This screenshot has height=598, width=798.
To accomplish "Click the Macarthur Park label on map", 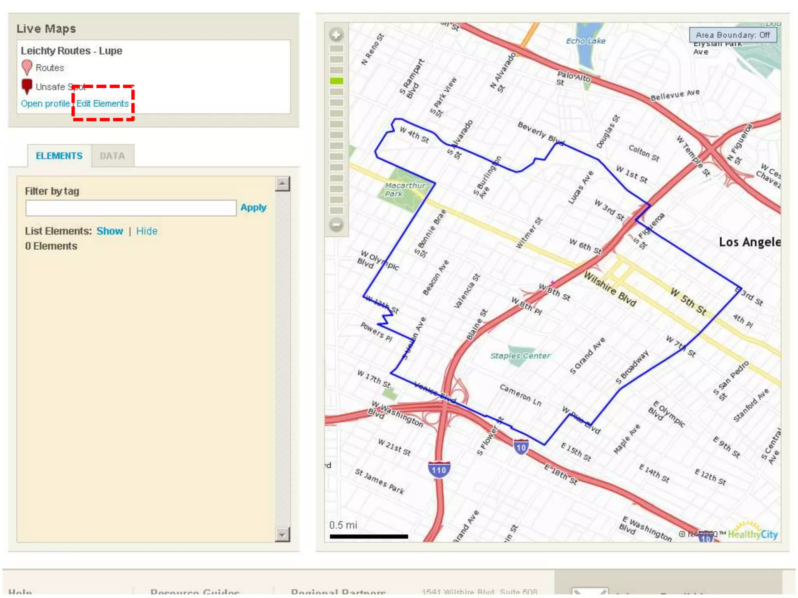I will click(404, 190).
